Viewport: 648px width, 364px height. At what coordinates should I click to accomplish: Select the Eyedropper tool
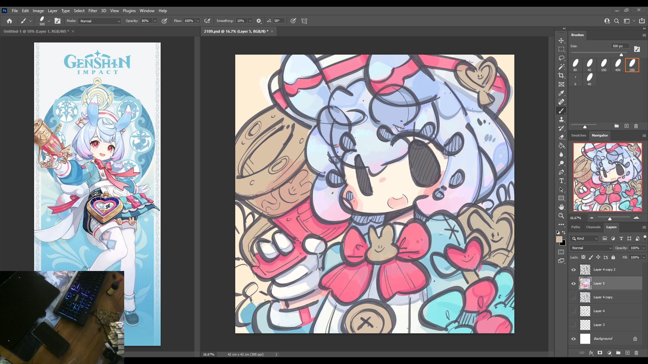pos(561,93)
